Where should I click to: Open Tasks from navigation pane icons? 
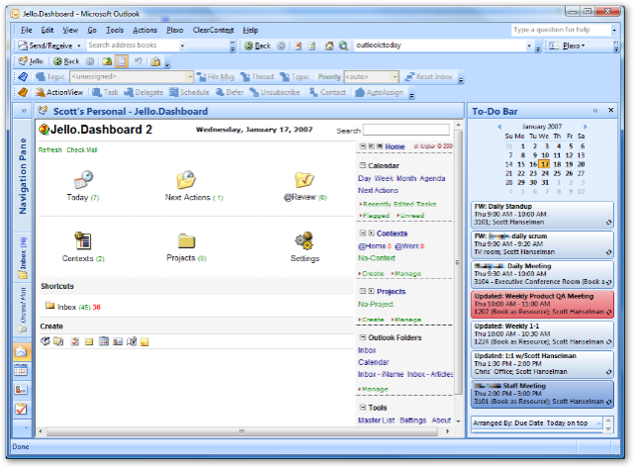21,409
